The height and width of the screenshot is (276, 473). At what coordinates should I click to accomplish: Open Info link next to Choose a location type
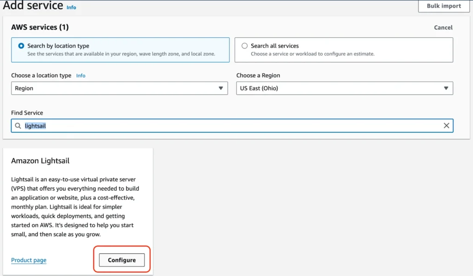(x=81, y=76)
